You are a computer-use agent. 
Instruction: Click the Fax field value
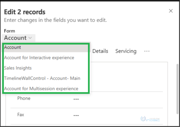(76, 115)
